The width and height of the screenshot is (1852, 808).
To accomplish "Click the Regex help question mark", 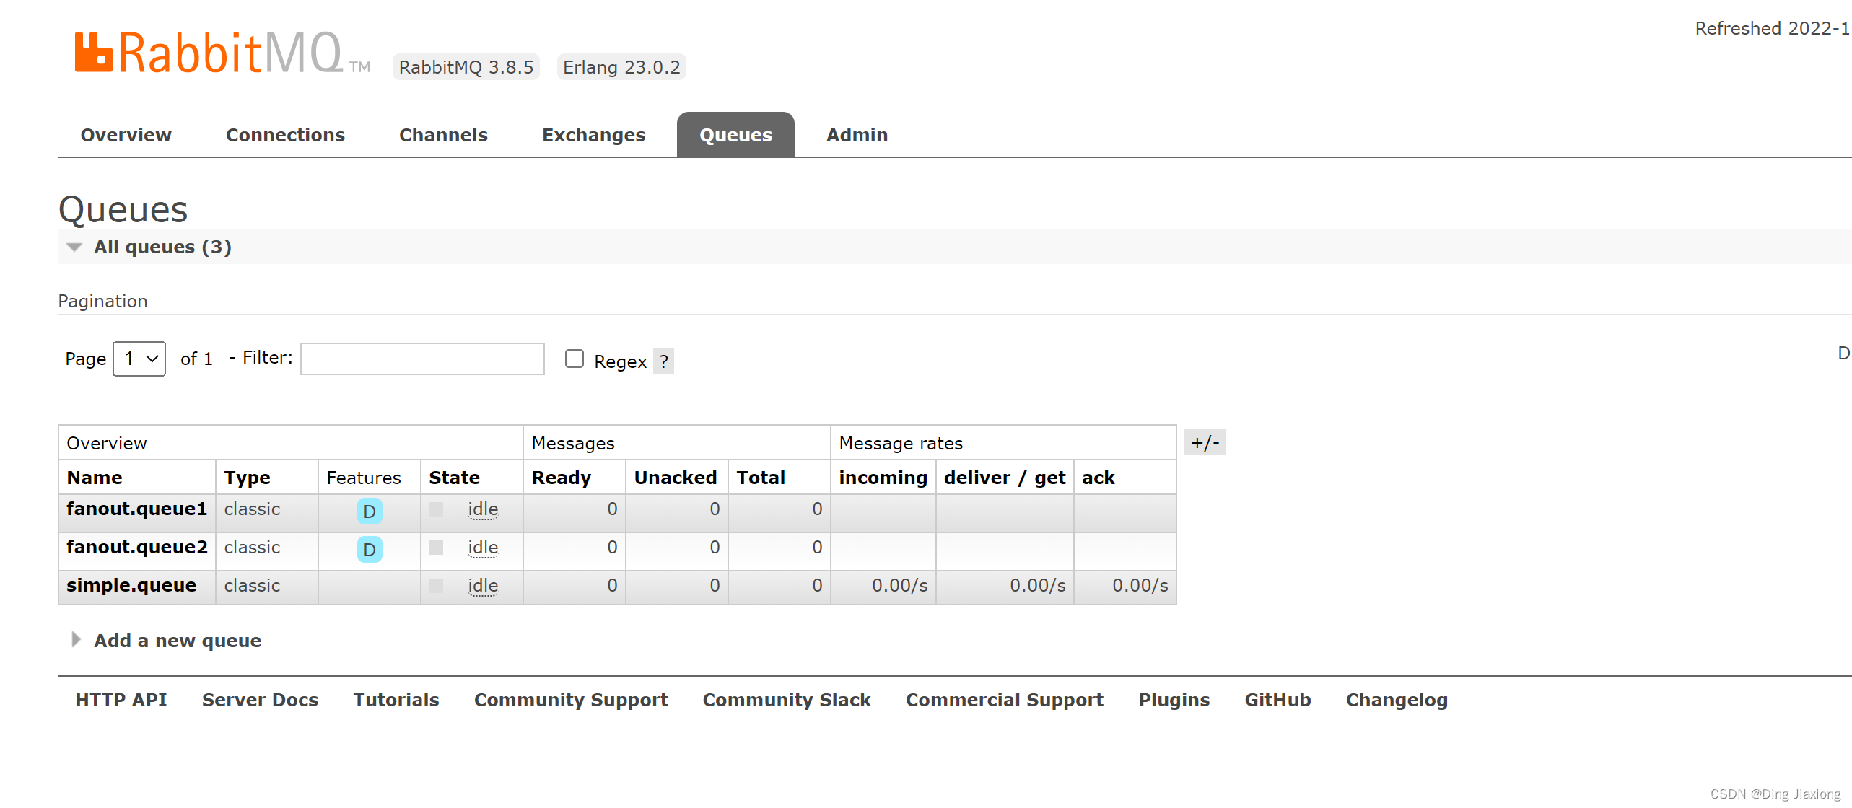I will pyautogui.click(x=663, y=361).
